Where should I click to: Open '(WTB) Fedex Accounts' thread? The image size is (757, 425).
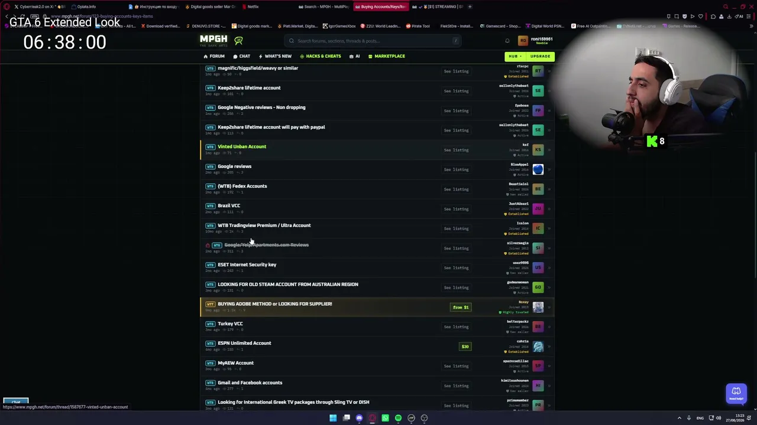(x=242, y=186)
